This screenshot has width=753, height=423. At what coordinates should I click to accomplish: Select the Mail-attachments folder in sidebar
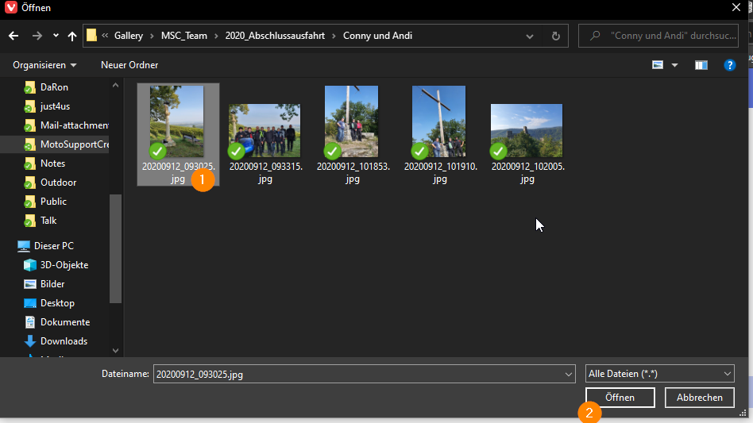[x=66, y=125]
